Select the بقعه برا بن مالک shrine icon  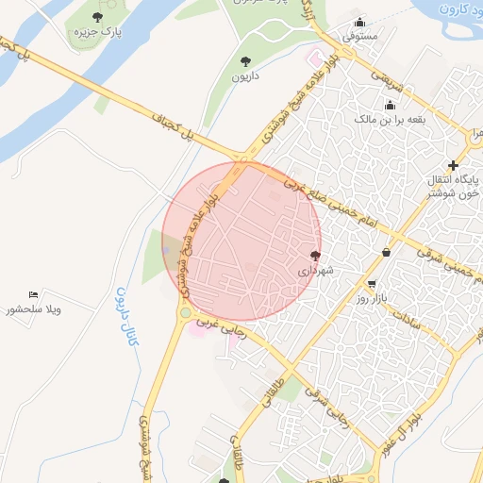(390, 106)
